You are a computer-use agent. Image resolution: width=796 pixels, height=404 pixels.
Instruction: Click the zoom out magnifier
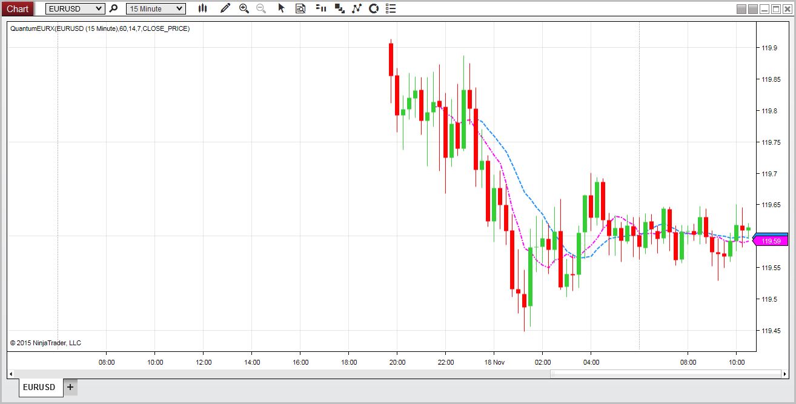pyautogui.click(x=261, y=8)
